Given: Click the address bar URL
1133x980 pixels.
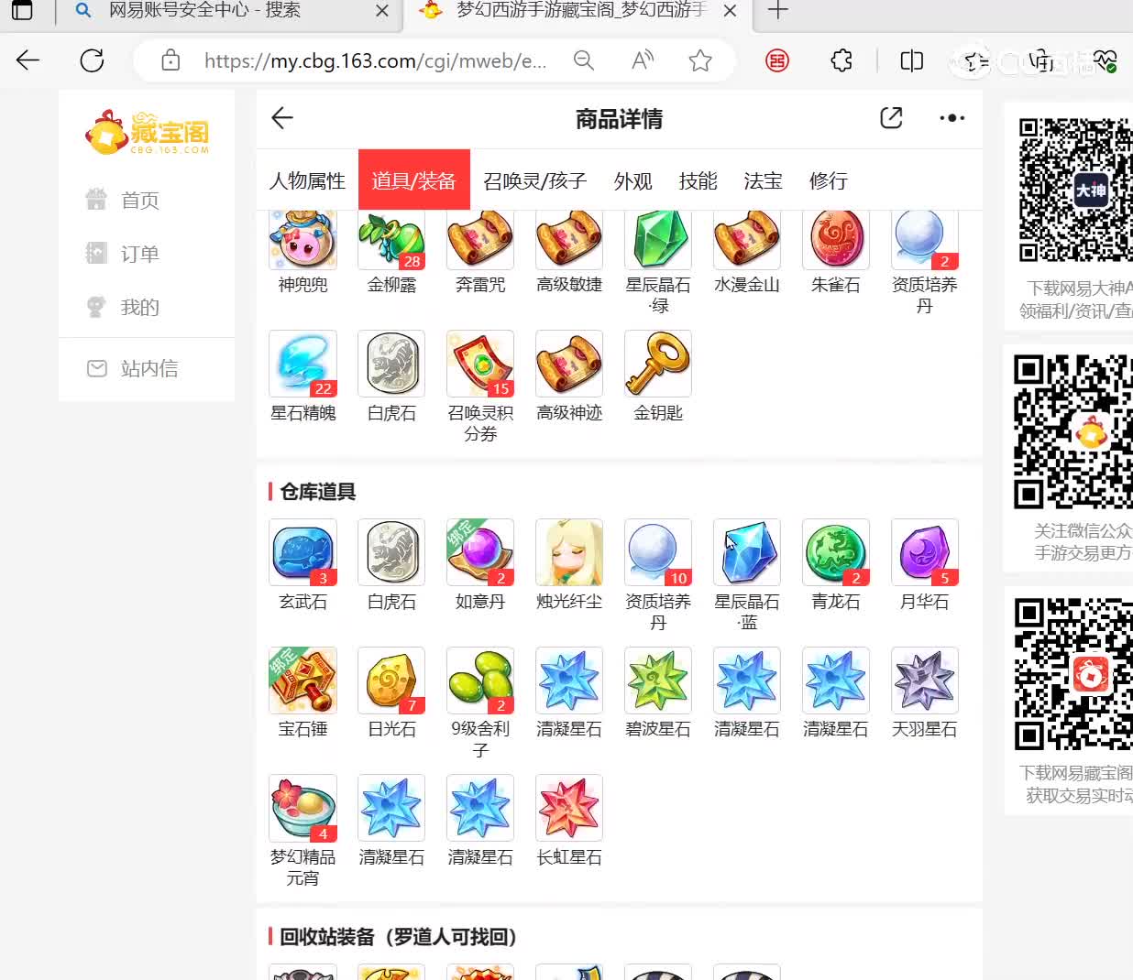Looking at the screenshot, I should pyautogui.click(x=375, y=61).
